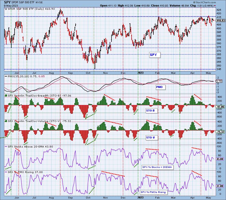The width and height of the screenshot is (226, 200).
Task: Click the SPDR S&P 500 ETF (Daily) legend
Action: (x=31, y=9)
